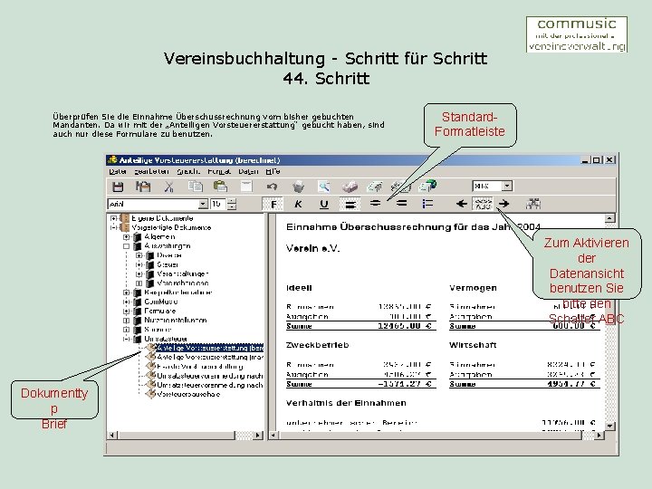Click the trash bin delete icon
This screenshot has height=489, width=652.
(x=298, y=187)
